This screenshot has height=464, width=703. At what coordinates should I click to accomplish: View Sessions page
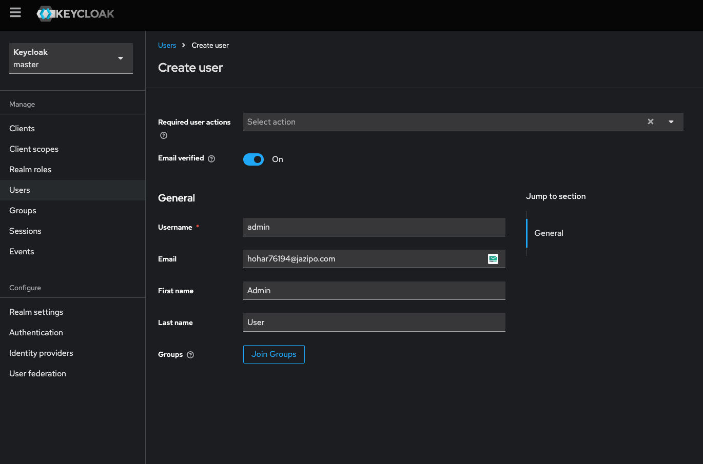click(73, 231)
